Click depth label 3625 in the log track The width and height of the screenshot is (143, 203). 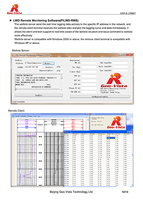click(x=41, y=161)
